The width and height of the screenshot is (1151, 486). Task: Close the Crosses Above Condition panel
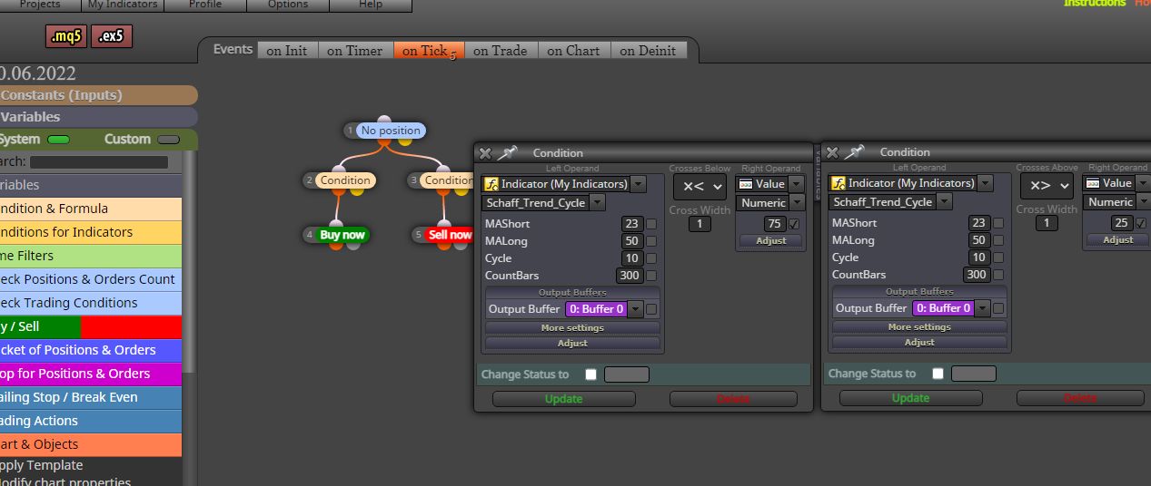pos(832,152)
